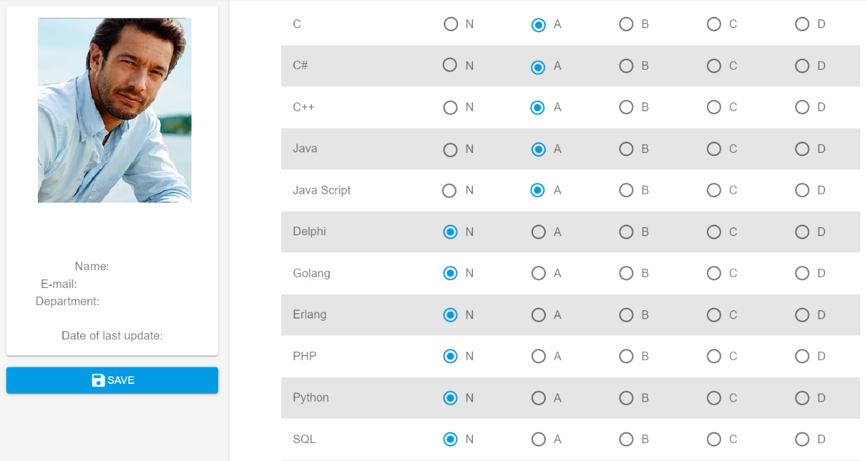
Task: Select level C for Java
Action: pos(714,148)
